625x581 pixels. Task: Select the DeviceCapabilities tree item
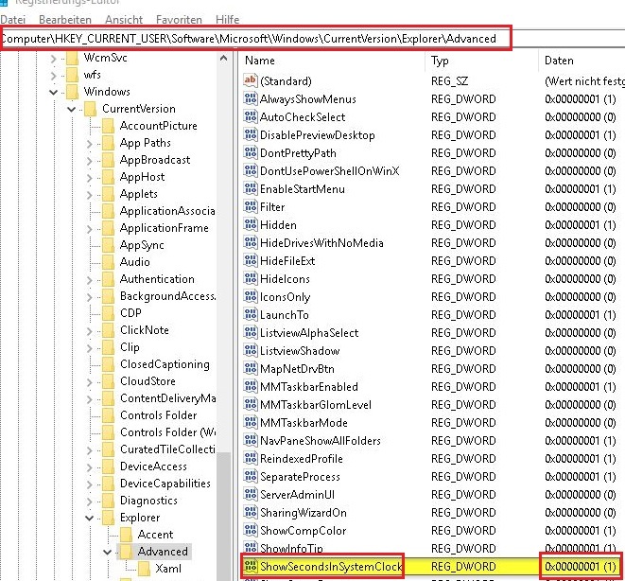[165, 484]
